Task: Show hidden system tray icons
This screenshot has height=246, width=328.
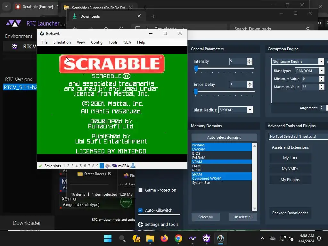Action: (263, 238)
